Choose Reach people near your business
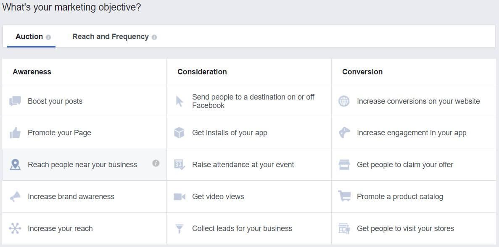This screenshot has height=247, width=499. point(84,165)
